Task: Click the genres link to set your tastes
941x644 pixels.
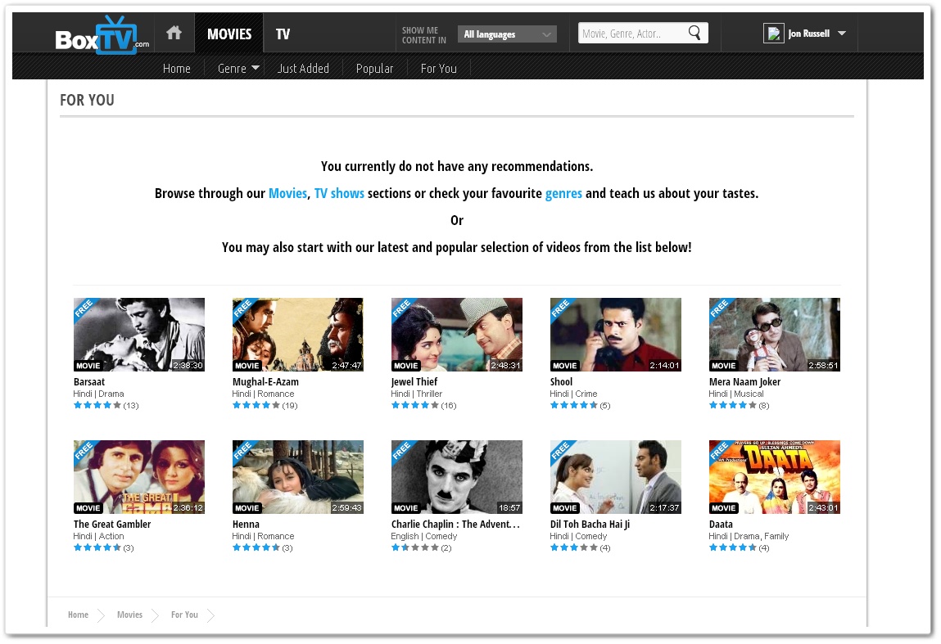Action: click(563, 193)
